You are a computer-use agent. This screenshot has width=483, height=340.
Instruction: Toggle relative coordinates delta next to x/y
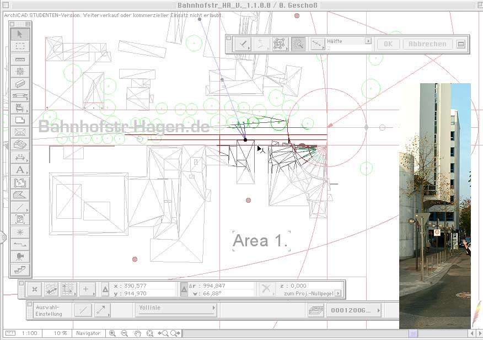click(x=105, y=289)
